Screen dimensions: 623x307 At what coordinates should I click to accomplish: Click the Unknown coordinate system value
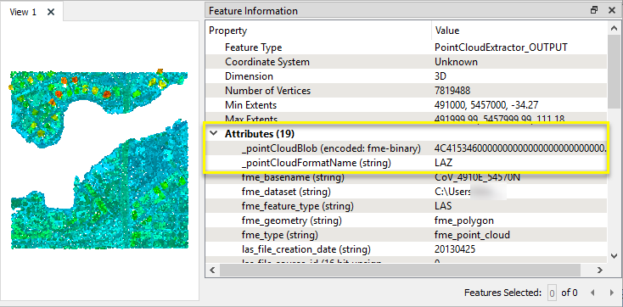(456, 62)
